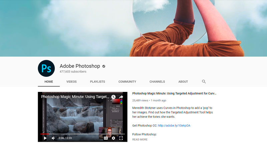
Task: Click the verified checkmark badge beside Adobe Photoshop
Action: pyautogui.click(x=104, y=66)
